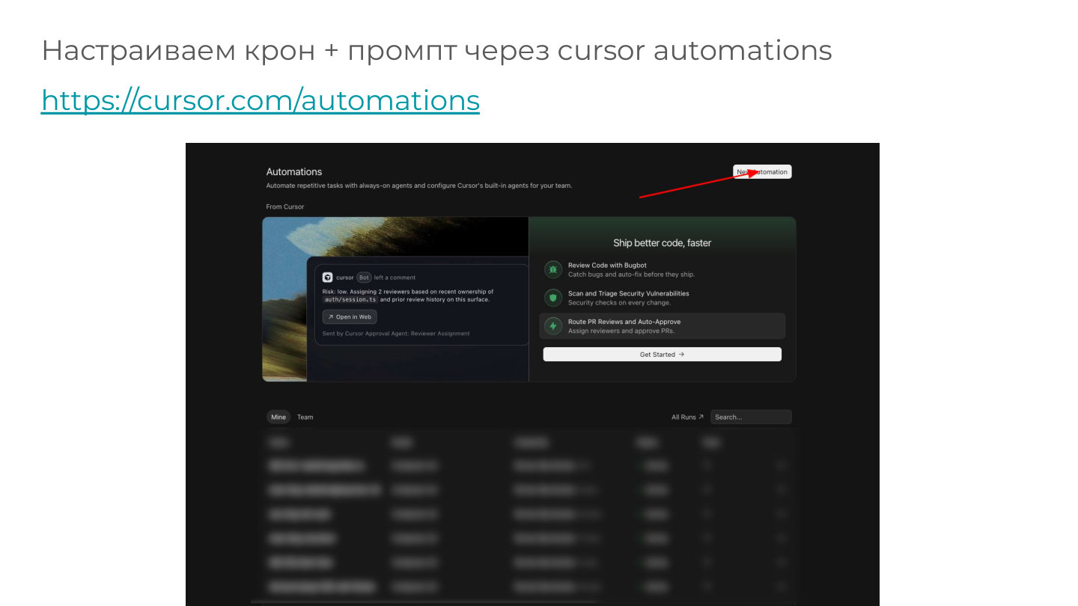Click the Automations page heading
Viewport: 1078px width, 606px height.
(294, 172)
